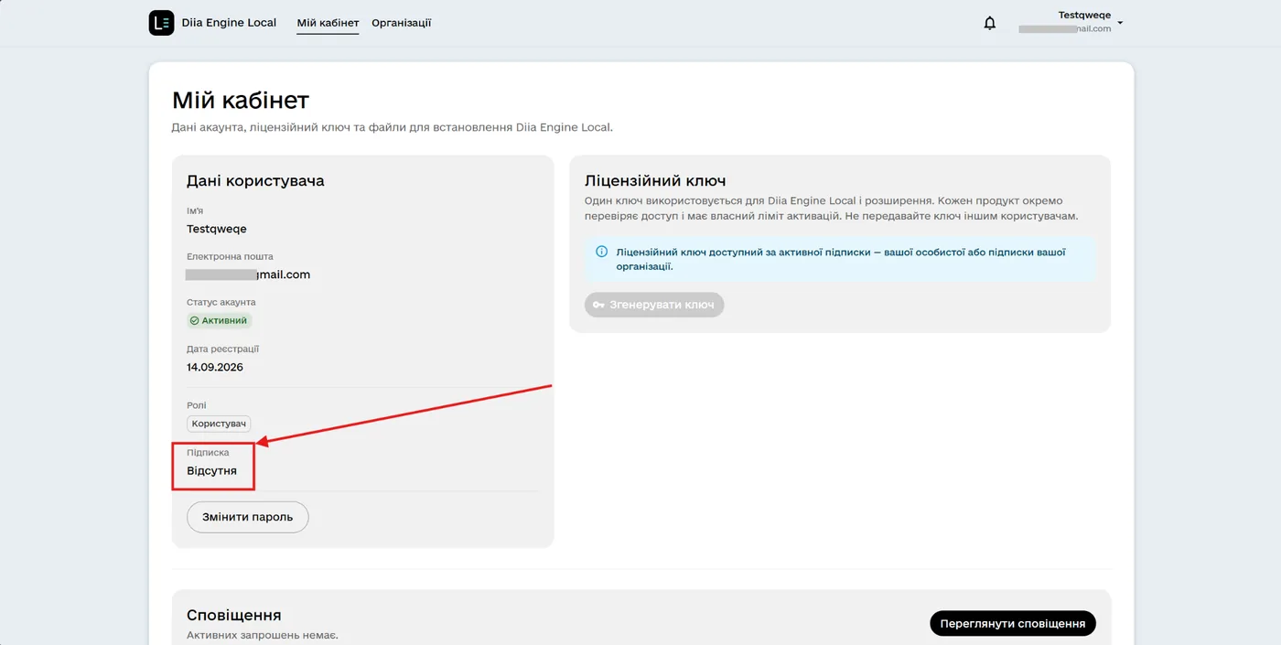Expand the Testqweqe account dropdown arrow
The width and height of the screenshot is (1281, 645).
pyautogui.click(x=1120, y=23)
